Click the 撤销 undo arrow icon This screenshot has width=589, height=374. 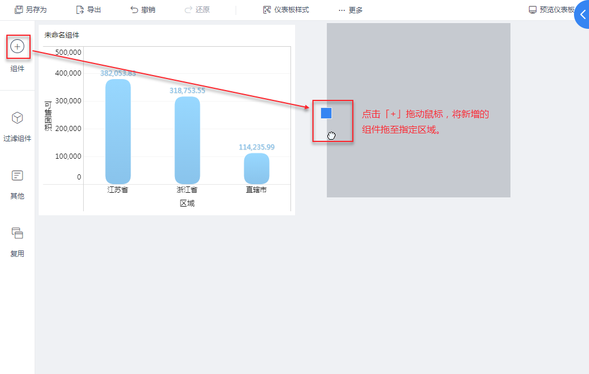(x=134, y=10)
